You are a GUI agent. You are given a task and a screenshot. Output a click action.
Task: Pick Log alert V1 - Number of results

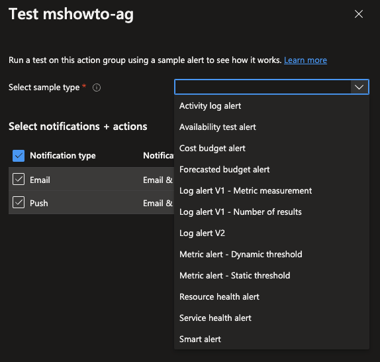coord(271,212)
